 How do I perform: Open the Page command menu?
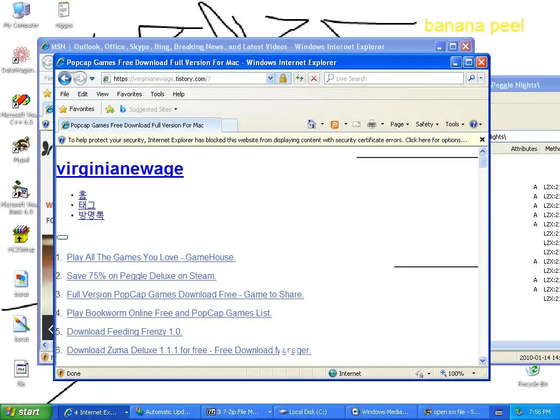pos(400,124)
